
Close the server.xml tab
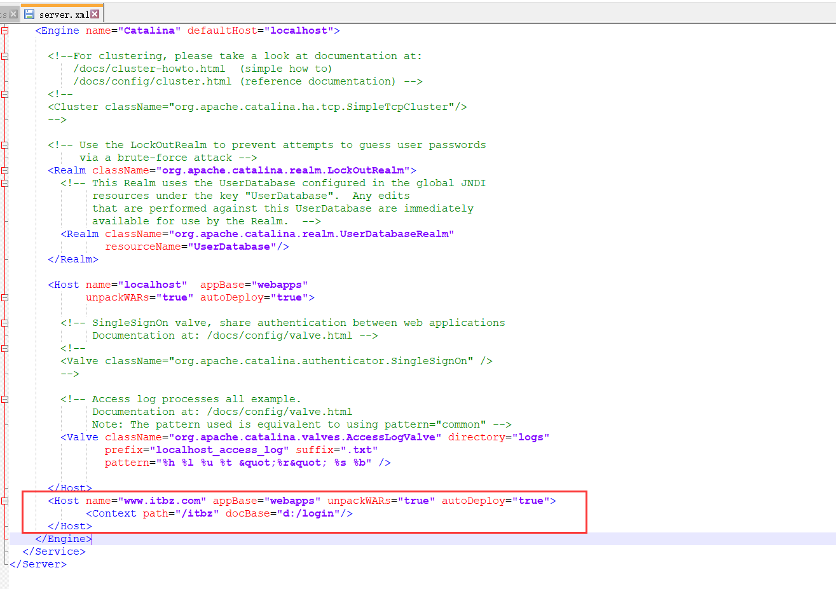95,14
